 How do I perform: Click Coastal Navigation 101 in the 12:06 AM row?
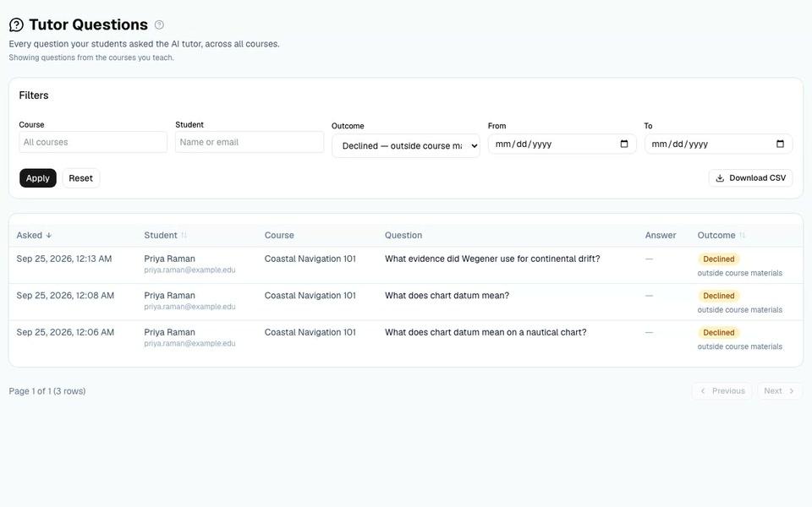point(310,332)
